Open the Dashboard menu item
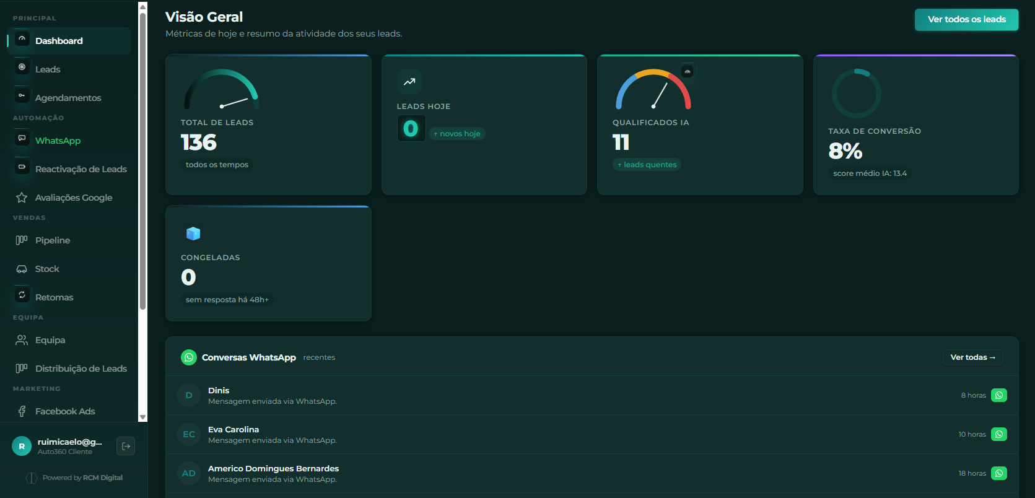This screenshot has height=498, width=1035. coord(69,41)
